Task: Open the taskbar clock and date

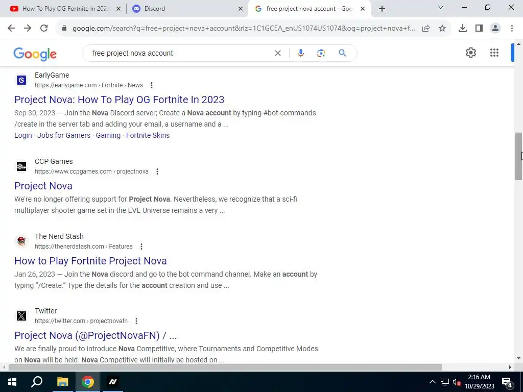Action: (479, 382)
